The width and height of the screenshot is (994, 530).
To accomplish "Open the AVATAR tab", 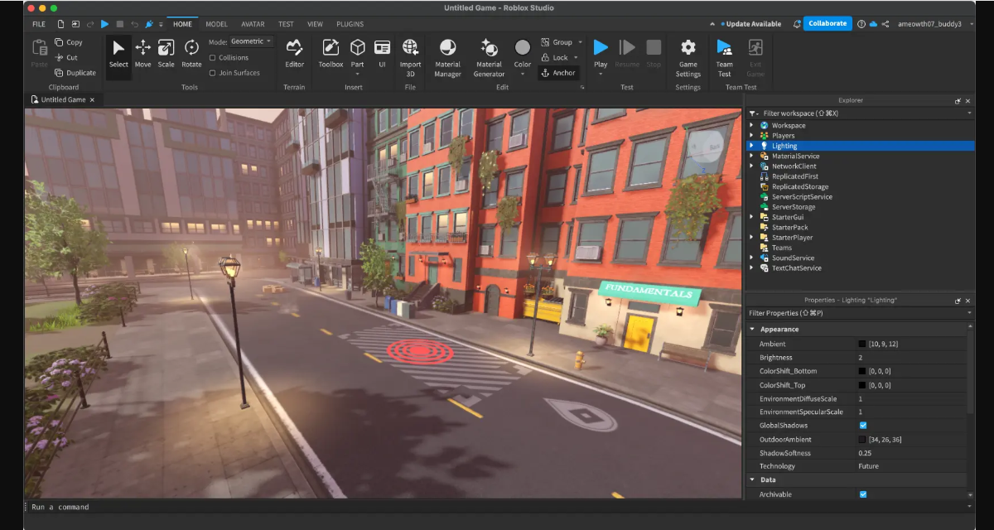I will click(253, 24).
